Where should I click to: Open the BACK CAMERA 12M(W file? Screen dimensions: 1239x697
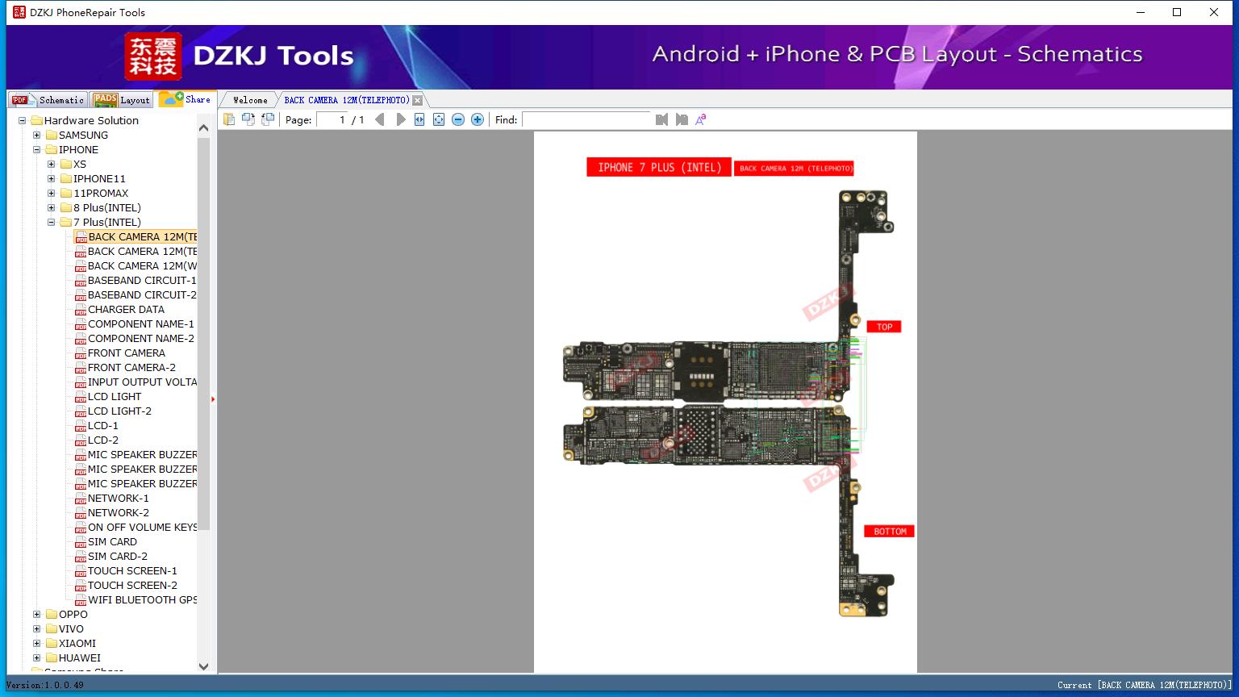142,265
